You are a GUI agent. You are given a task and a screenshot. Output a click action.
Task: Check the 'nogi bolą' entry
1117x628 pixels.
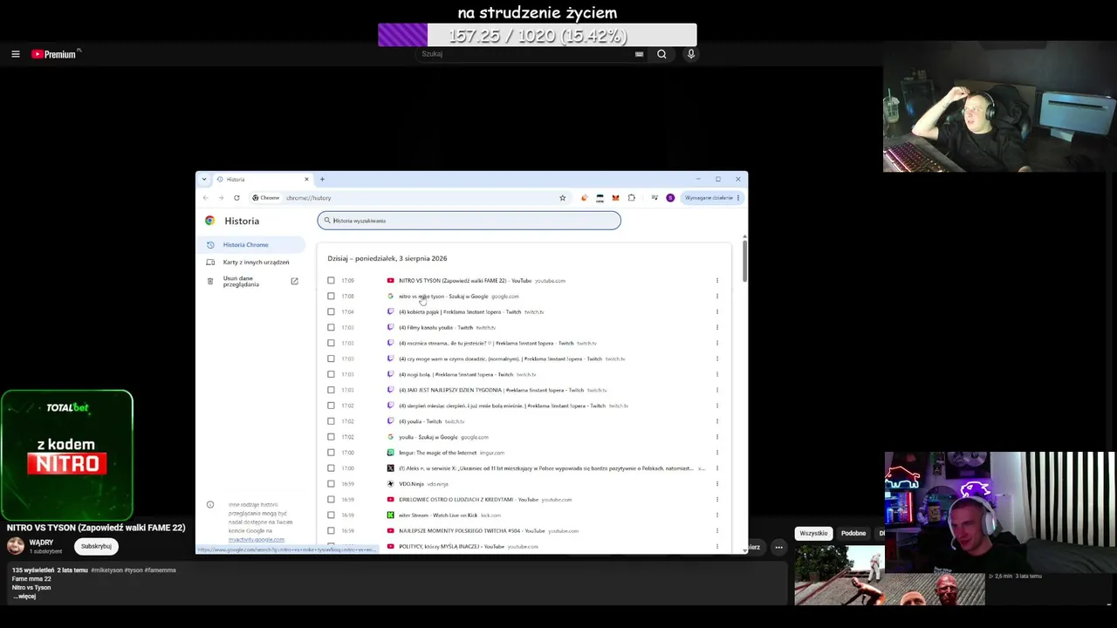(x=331, y=374)
